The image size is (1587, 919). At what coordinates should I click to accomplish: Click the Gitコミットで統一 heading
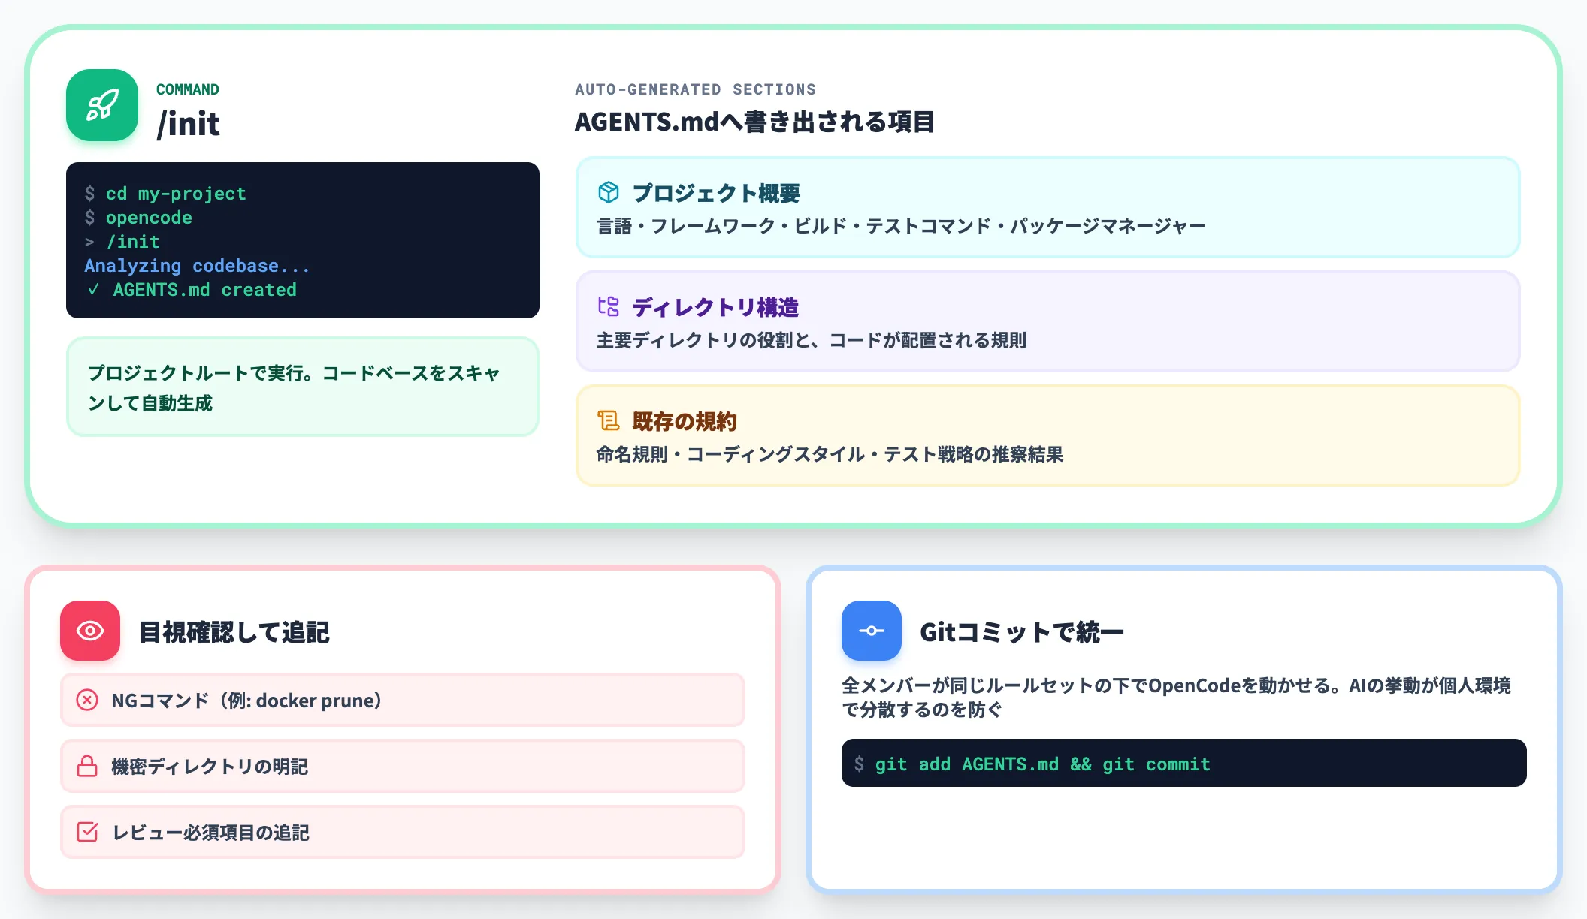(1022, 632)
